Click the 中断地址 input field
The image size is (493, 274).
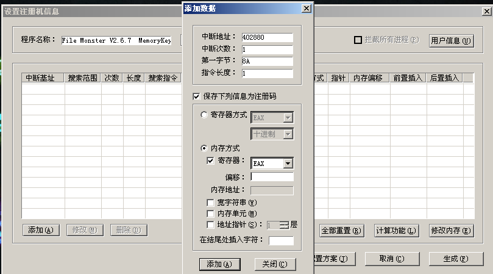tap(267, 38)
